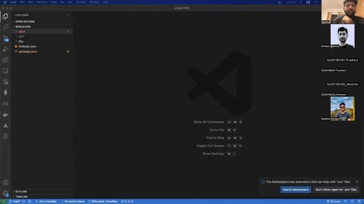Open the Help menu
Image resolution: width=364 pixels, height=204 pixels.
105,2
